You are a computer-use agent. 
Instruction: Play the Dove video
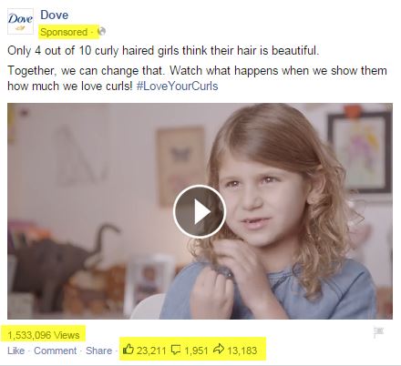pyautogui.click(x=200, y=211)
